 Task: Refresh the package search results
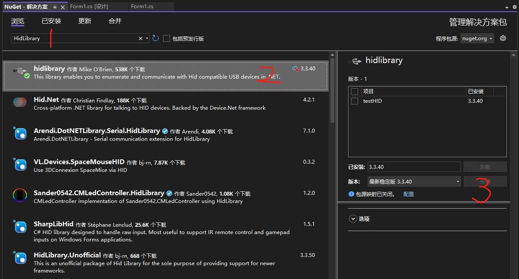point(156,38)
